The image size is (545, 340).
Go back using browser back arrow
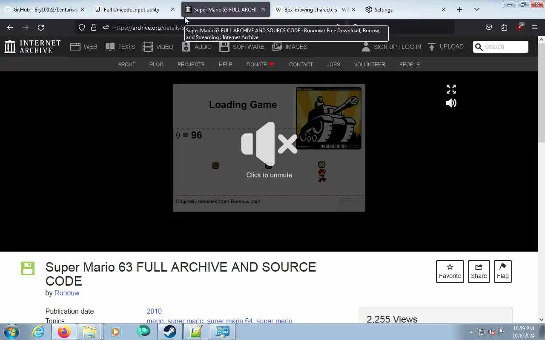coord(10,27)
